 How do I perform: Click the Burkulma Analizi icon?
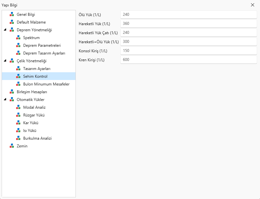[18, 138]
